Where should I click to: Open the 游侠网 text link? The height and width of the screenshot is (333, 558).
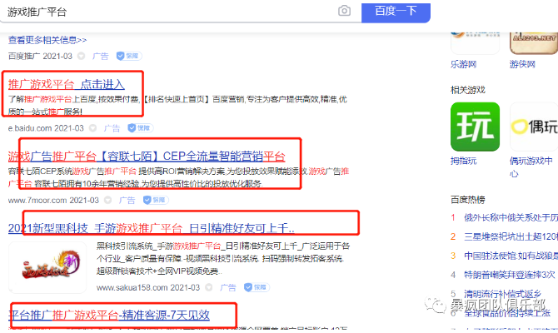[x=522, y=64]
